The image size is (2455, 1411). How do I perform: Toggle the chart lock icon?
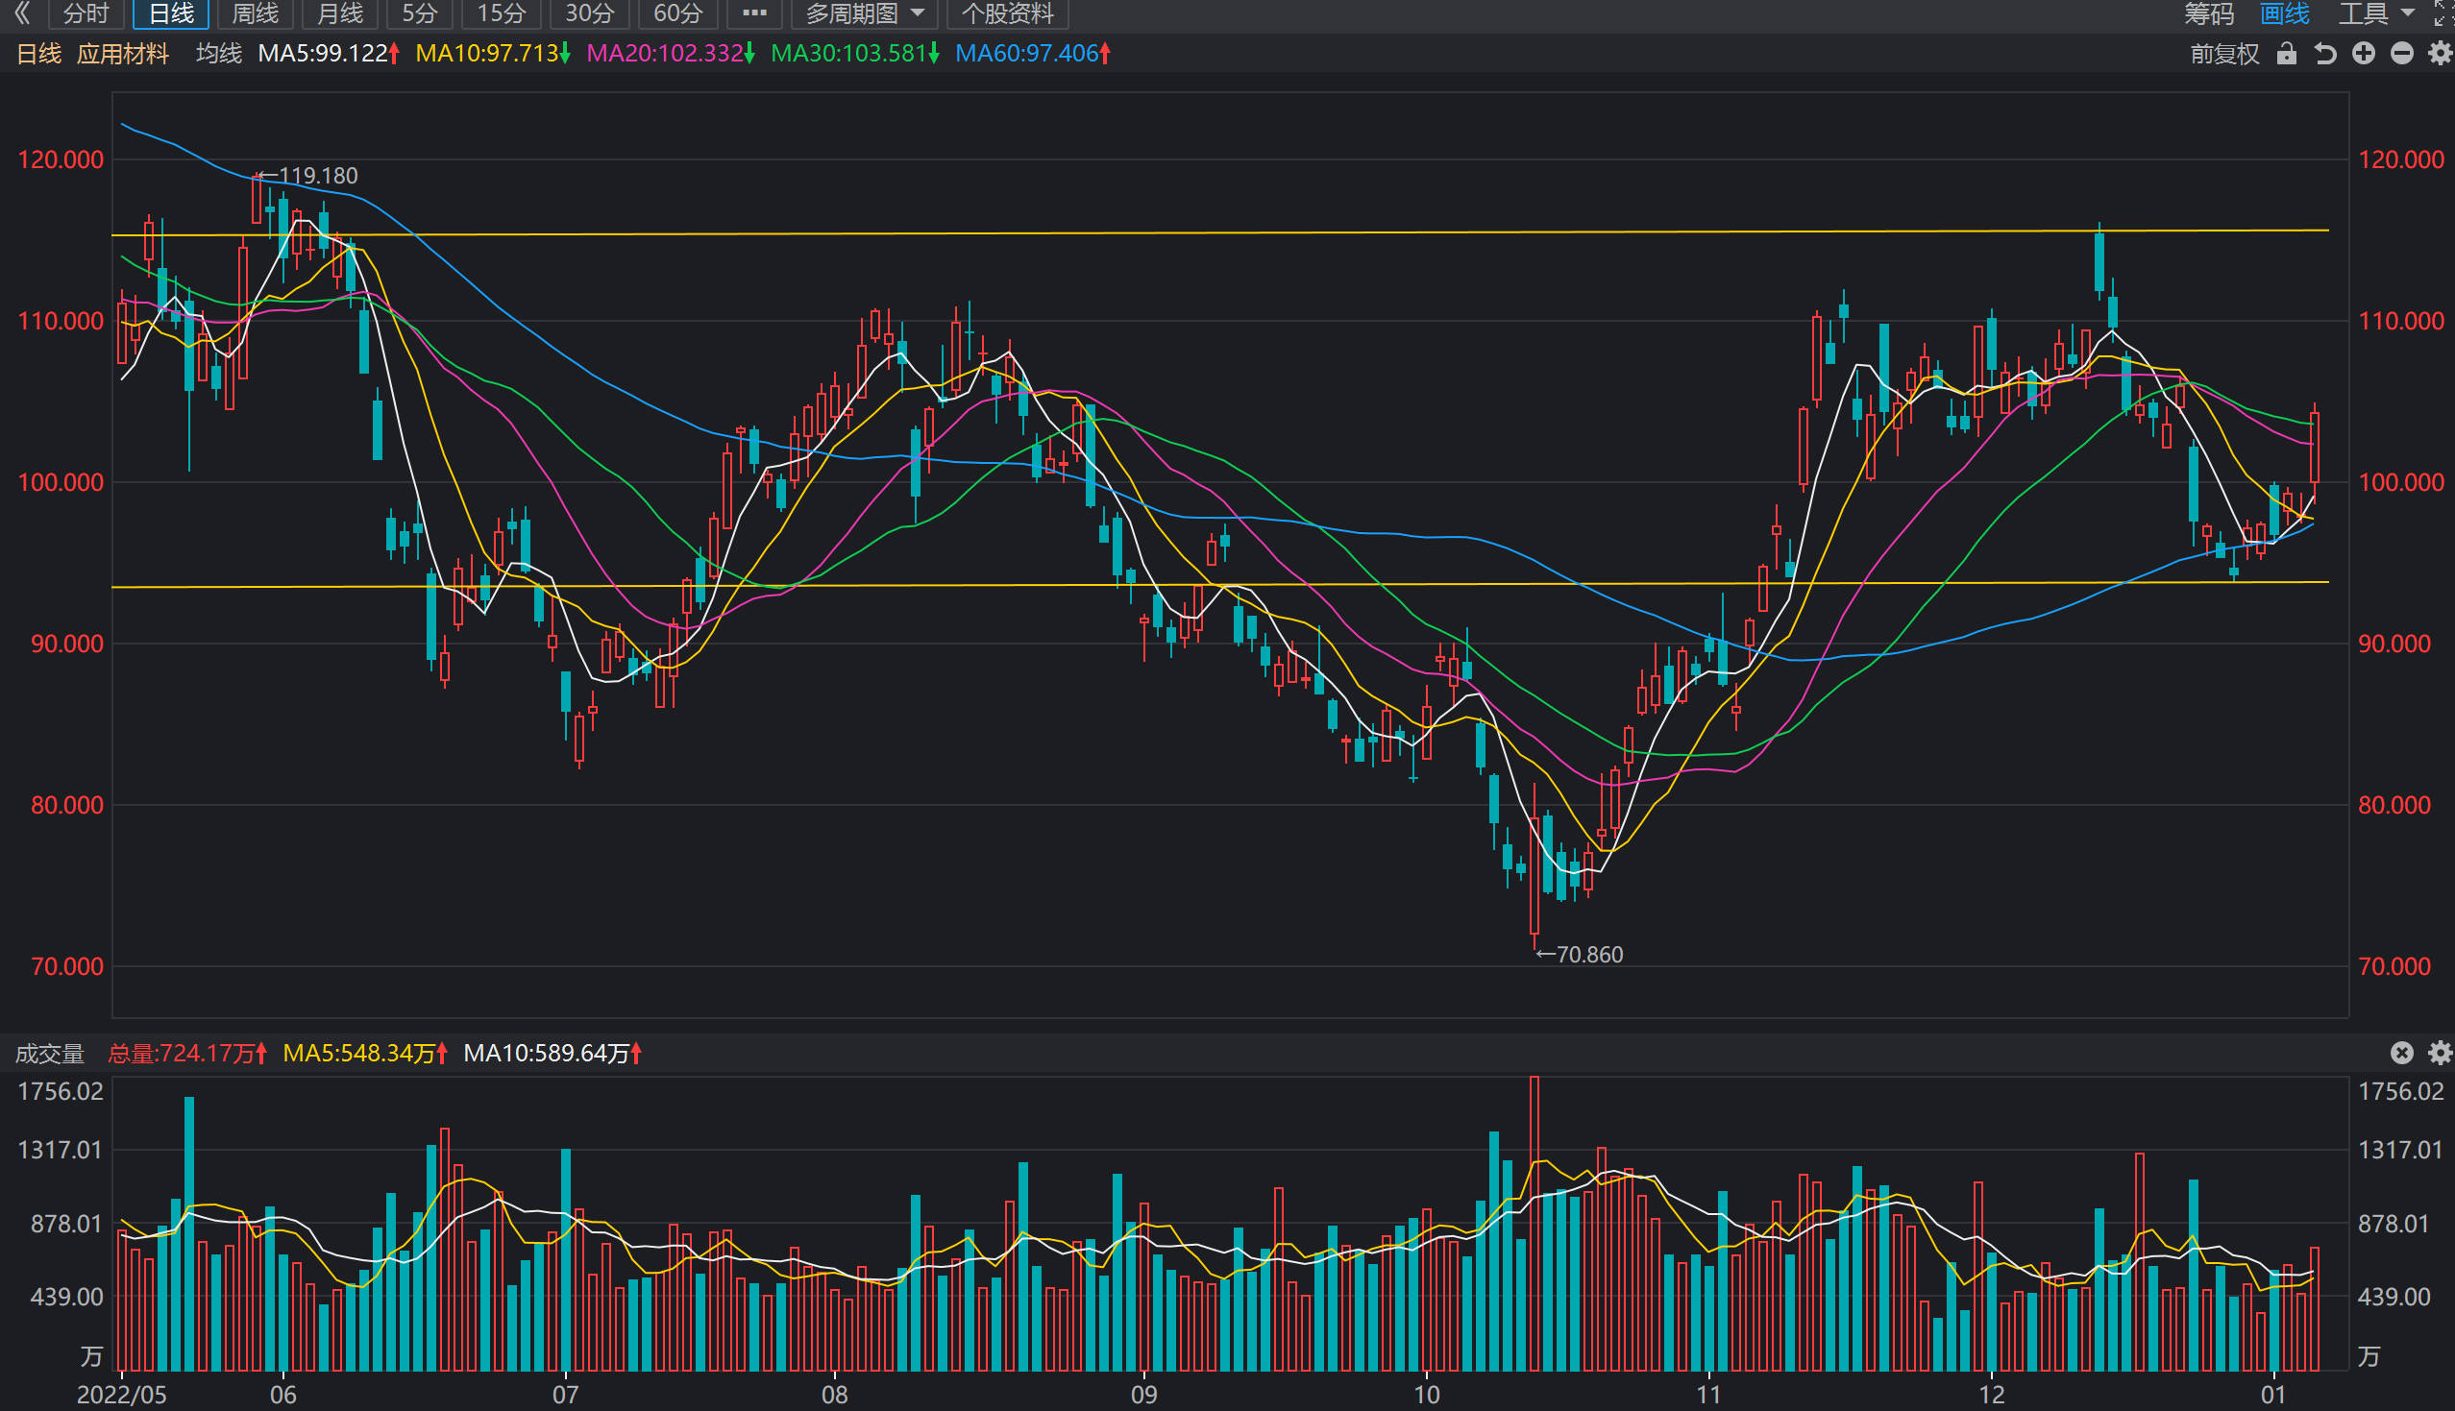(x=2286, y=53)
